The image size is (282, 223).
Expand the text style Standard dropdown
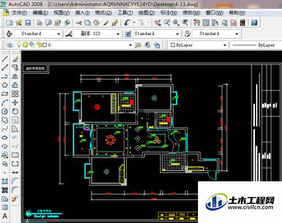coord(59,34)
